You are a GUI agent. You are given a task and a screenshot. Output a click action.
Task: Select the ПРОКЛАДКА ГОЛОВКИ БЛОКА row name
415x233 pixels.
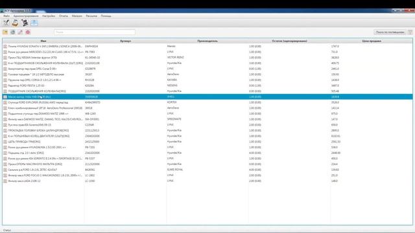[38, 131]
